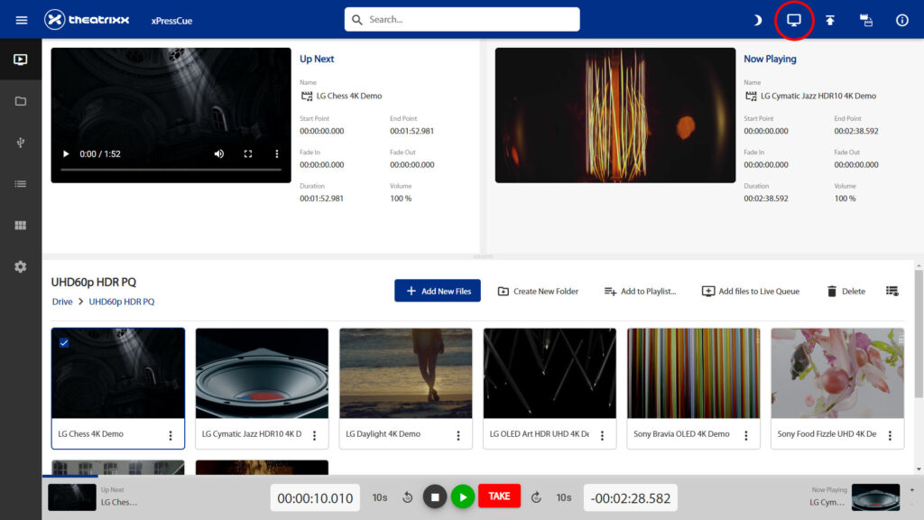Screen dimensions: 924x520
Task: Click the upload arrow icon in the header
Action: [x=830, y=20]
